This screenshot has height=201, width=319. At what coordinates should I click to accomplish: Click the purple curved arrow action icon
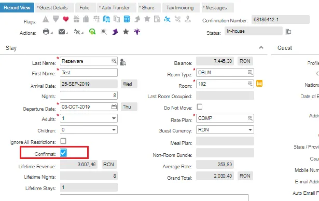115,32
